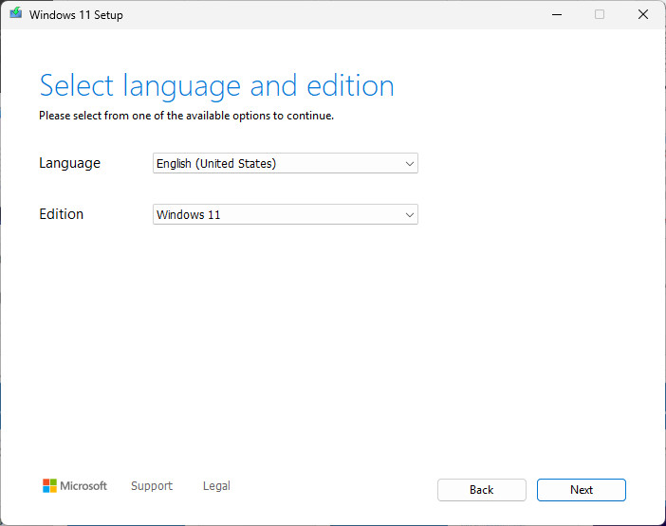Expand the Language dropdown arrow
The height and width of the screenshot is (526, 666).
410,164
